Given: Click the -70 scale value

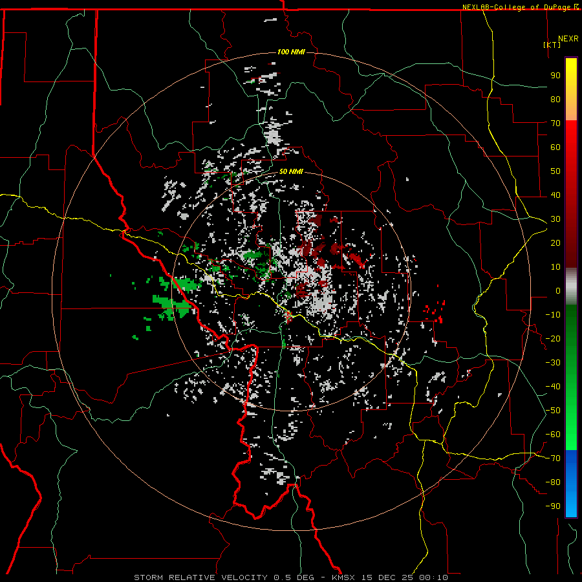Looking at the screenshot, I should click(553, 458).
